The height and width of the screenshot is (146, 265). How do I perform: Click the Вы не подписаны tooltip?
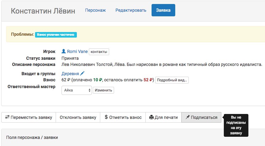(236, 125)
